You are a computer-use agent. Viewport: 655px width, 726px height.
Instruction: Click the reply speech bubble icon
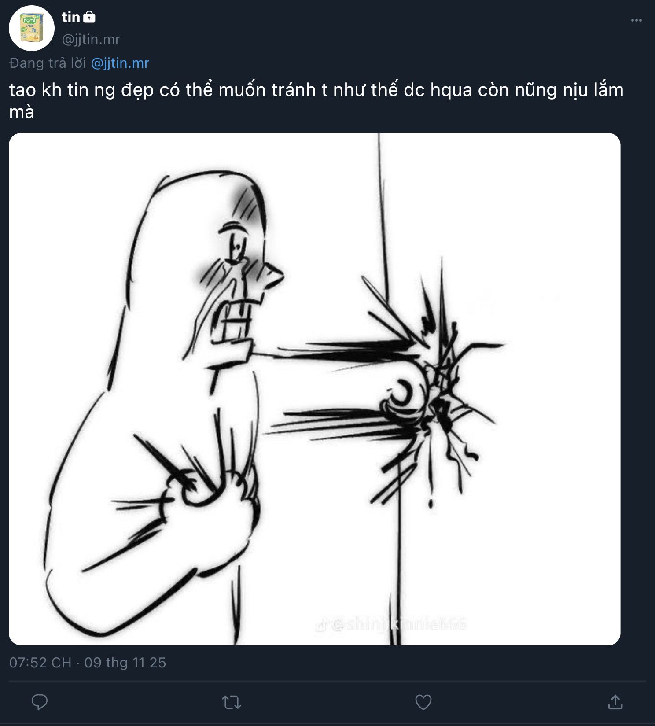[x=40, y=702]
